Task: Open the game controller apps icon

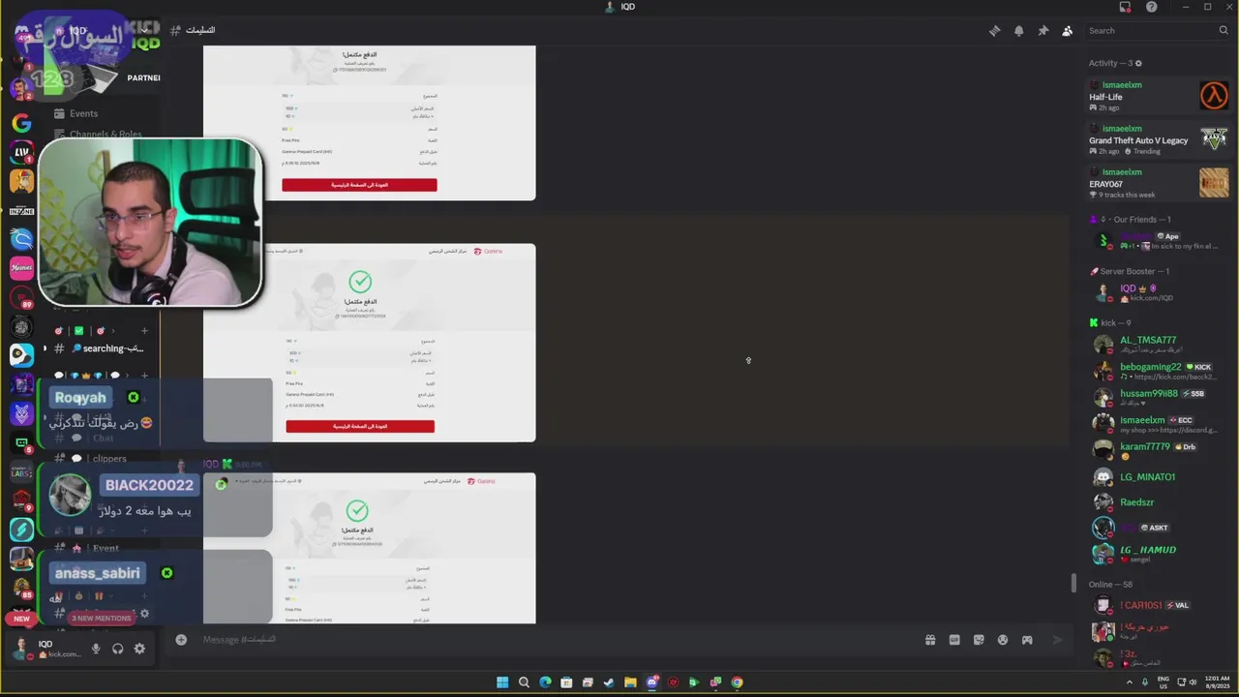Action: coord(1027,640)
